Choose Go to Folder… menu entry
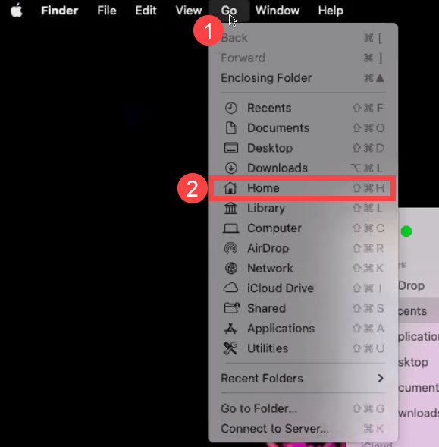439x447 pixels. [303, 408]
